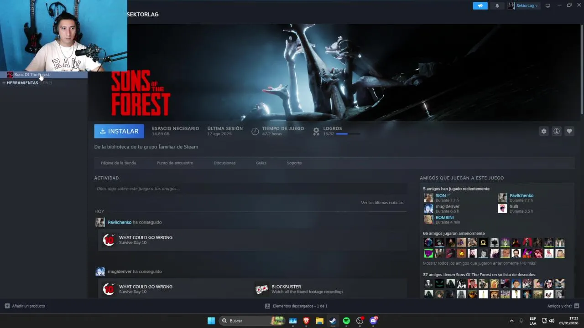Click the ESP LAA language indicator
Viewport: 584px width, 328px height.
pos(533,321)
